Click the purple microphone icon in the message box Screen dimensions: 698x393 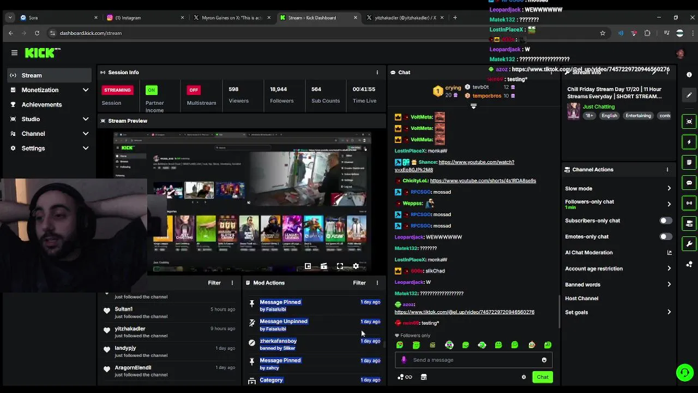[x=404, y=360]
